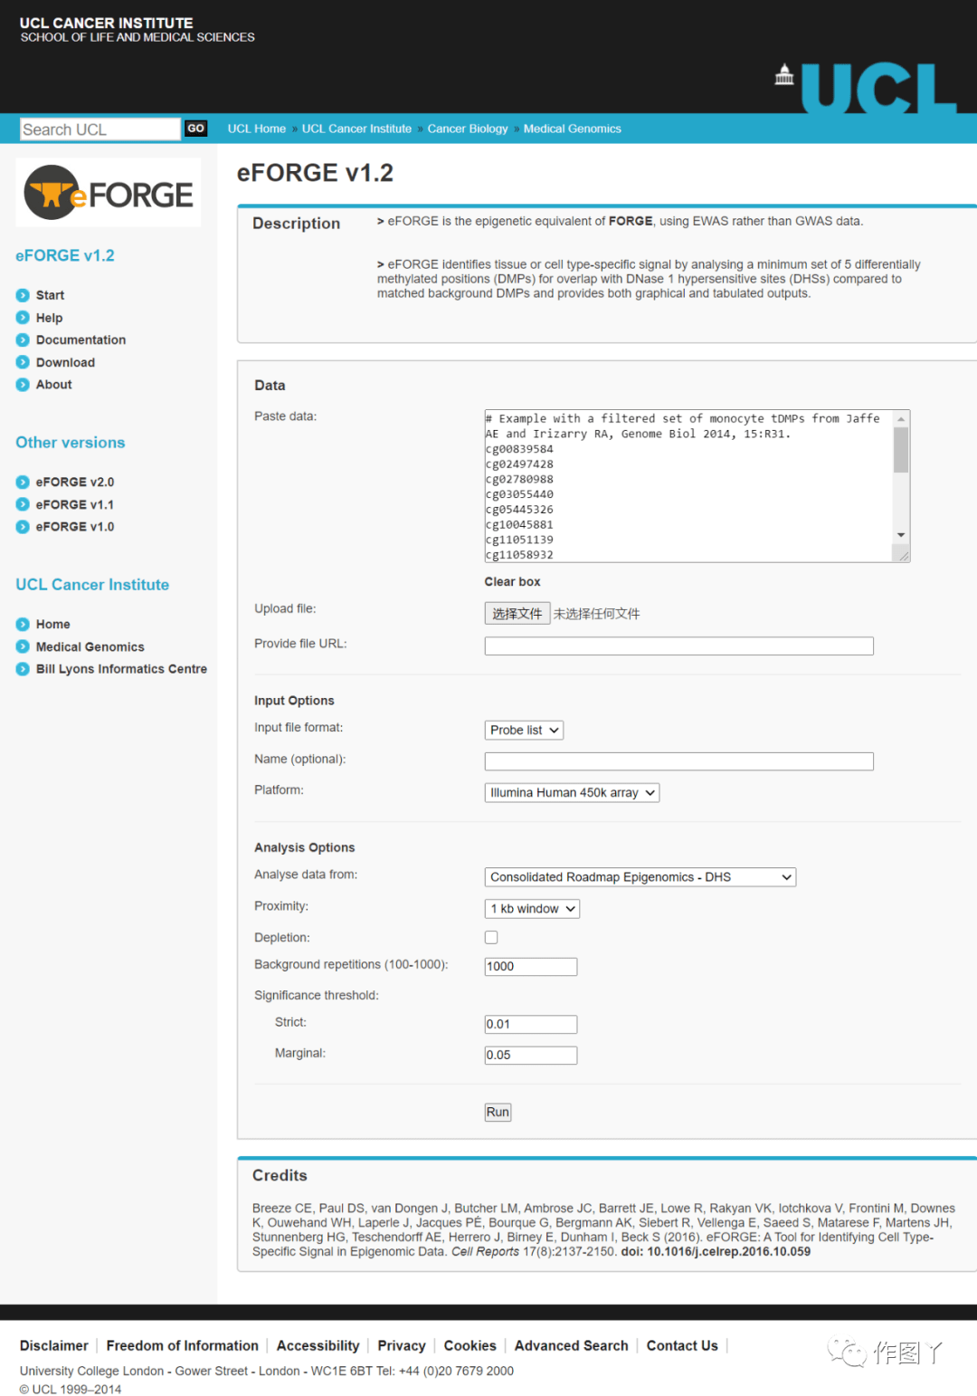Screen dimensions: 977x1396
Task: Open the Input file format dropdown
Action: [524, 730]
